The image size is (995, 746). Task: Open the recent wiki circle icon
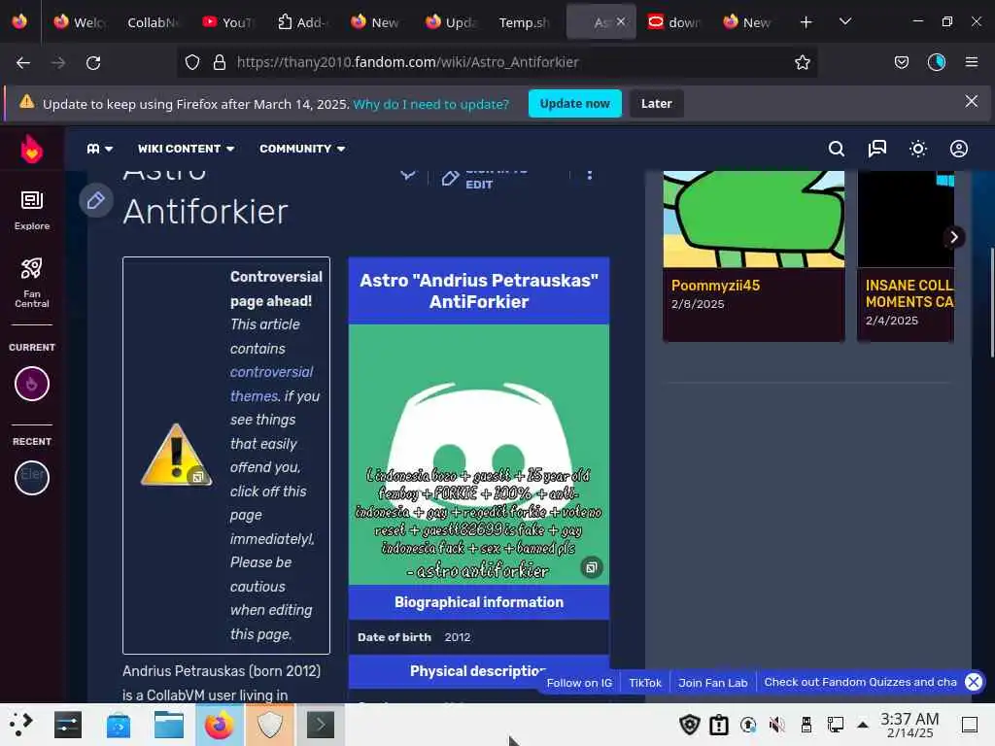click(x=32, y=478)
